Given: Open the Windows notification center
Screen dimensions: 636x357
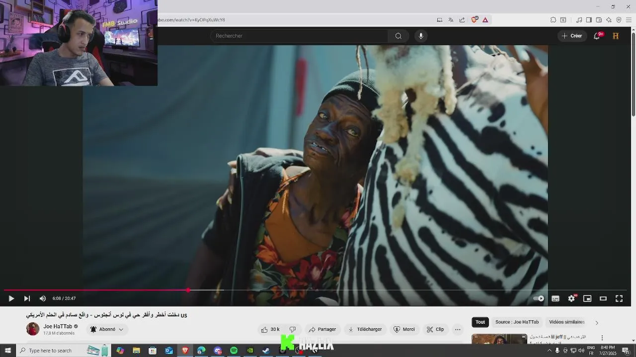Looking at the screenshot, I should coord(626,351).
